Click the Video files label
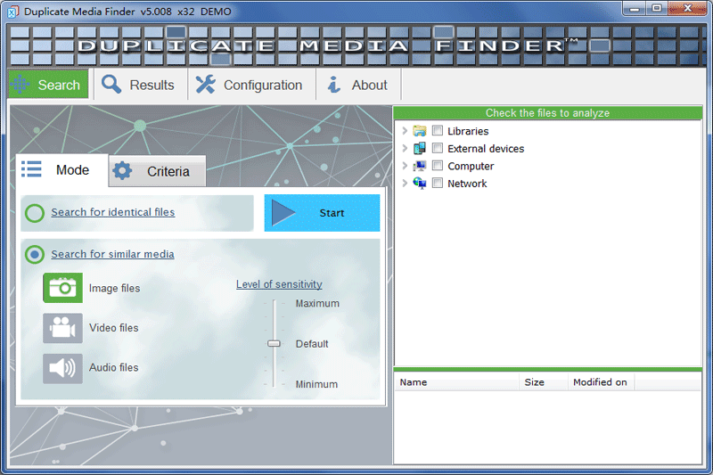The width and height of the screenshot is (713, 475). [x=114, y=328]
